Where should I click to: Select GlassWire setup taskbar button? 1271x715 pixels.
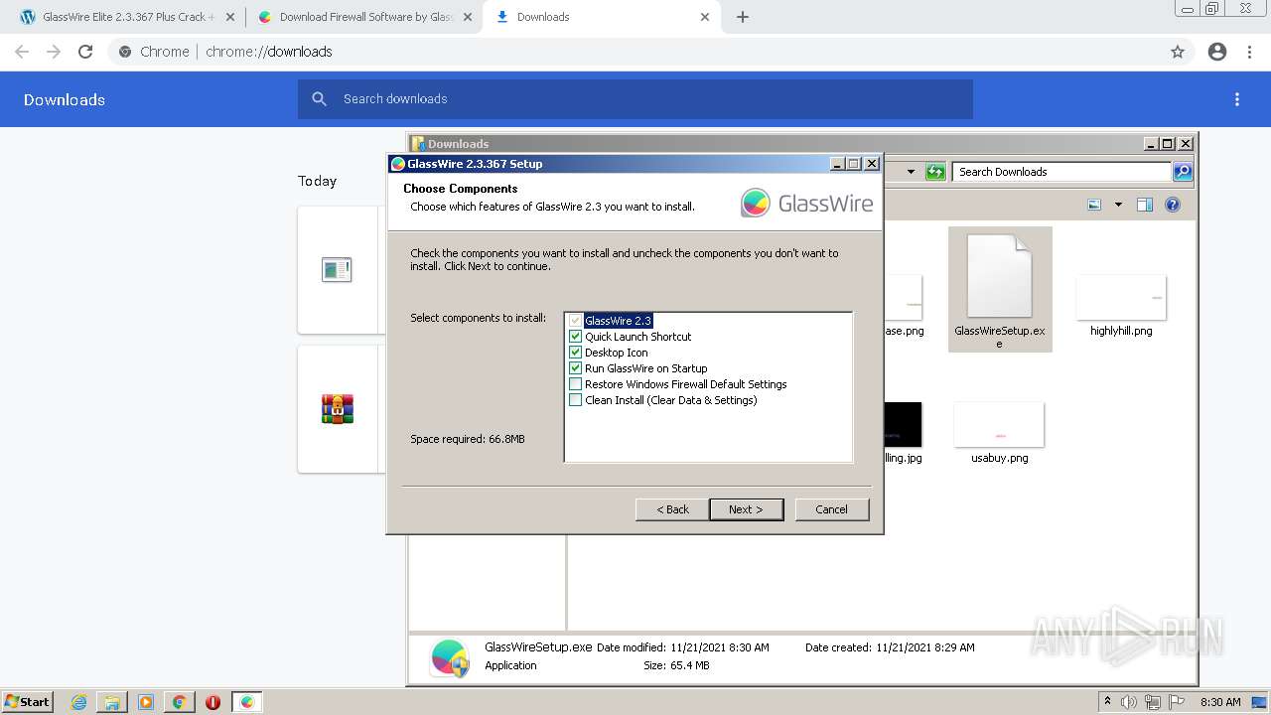coord(247,702)
